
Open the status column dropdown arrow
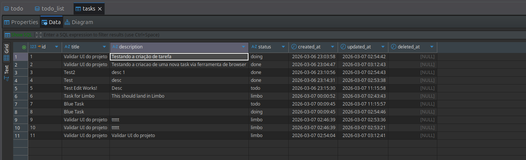(x=283, y=47)
